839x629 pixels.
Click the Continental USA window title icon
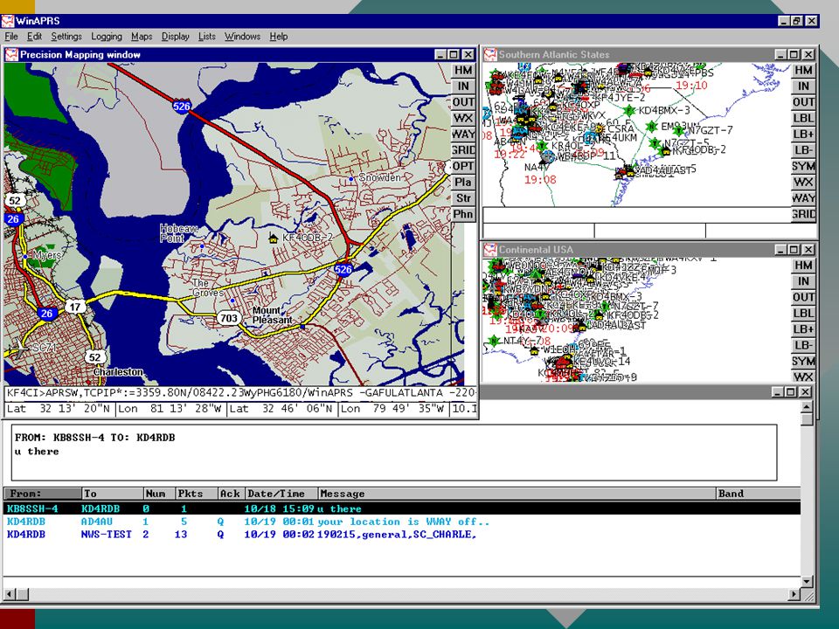[490, 250]
